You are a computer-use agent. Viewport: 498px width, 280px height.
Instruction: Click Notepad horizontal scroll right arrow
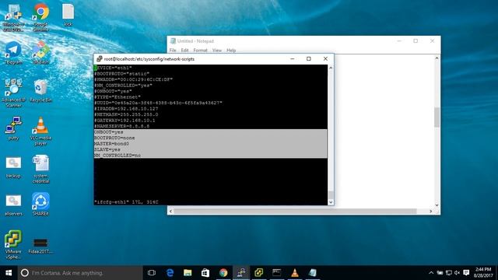430,211
